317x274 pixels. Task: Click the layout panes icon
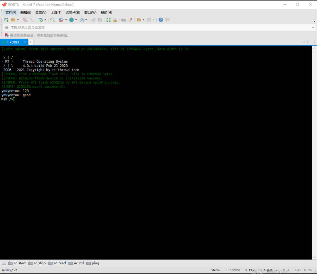click(149, 20)
